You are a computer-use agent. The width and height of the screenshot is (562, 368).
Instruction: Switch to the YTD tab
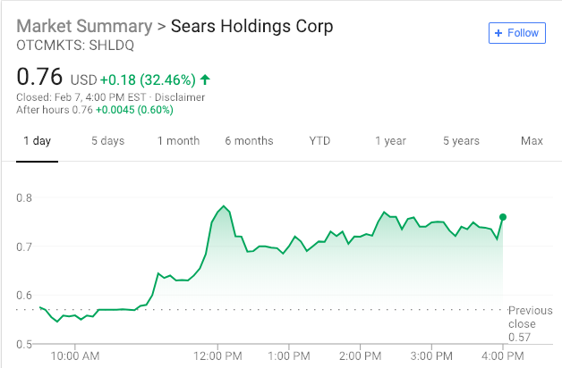(319, 141)
